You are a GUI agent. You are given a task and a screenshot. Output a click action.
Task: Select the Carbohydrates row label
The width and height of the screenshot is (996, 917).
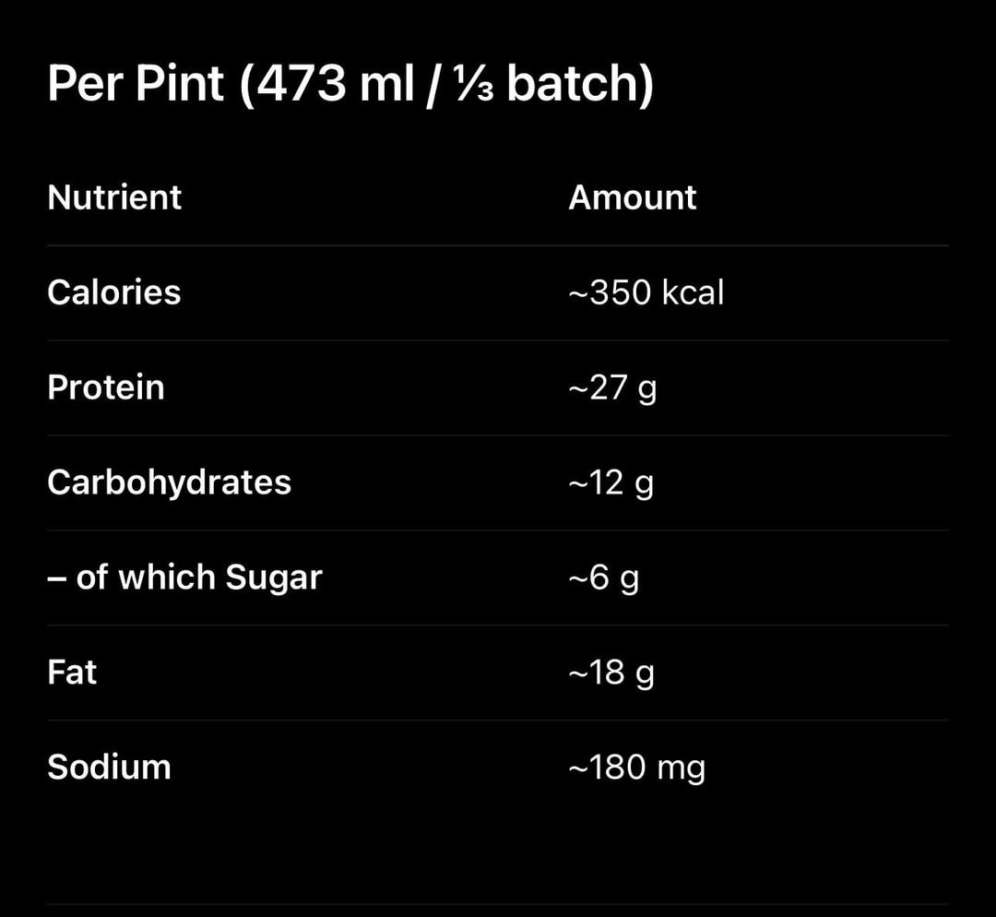(x=169, y=482)
